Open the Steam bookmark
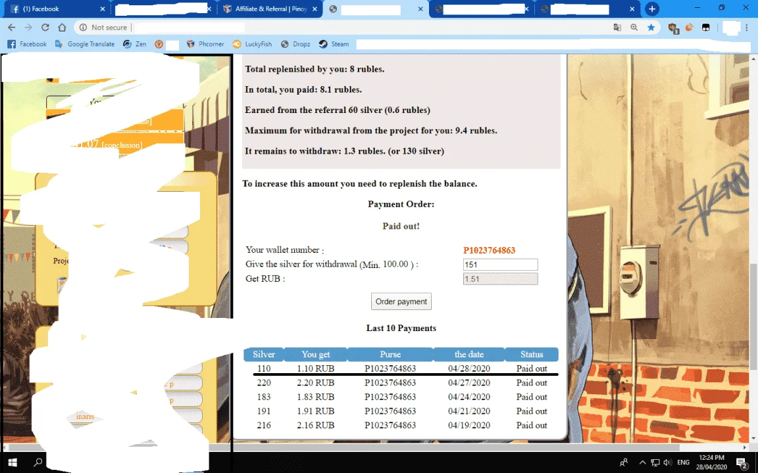The width and height of the screenshot is (758, 473). [334, 44]
